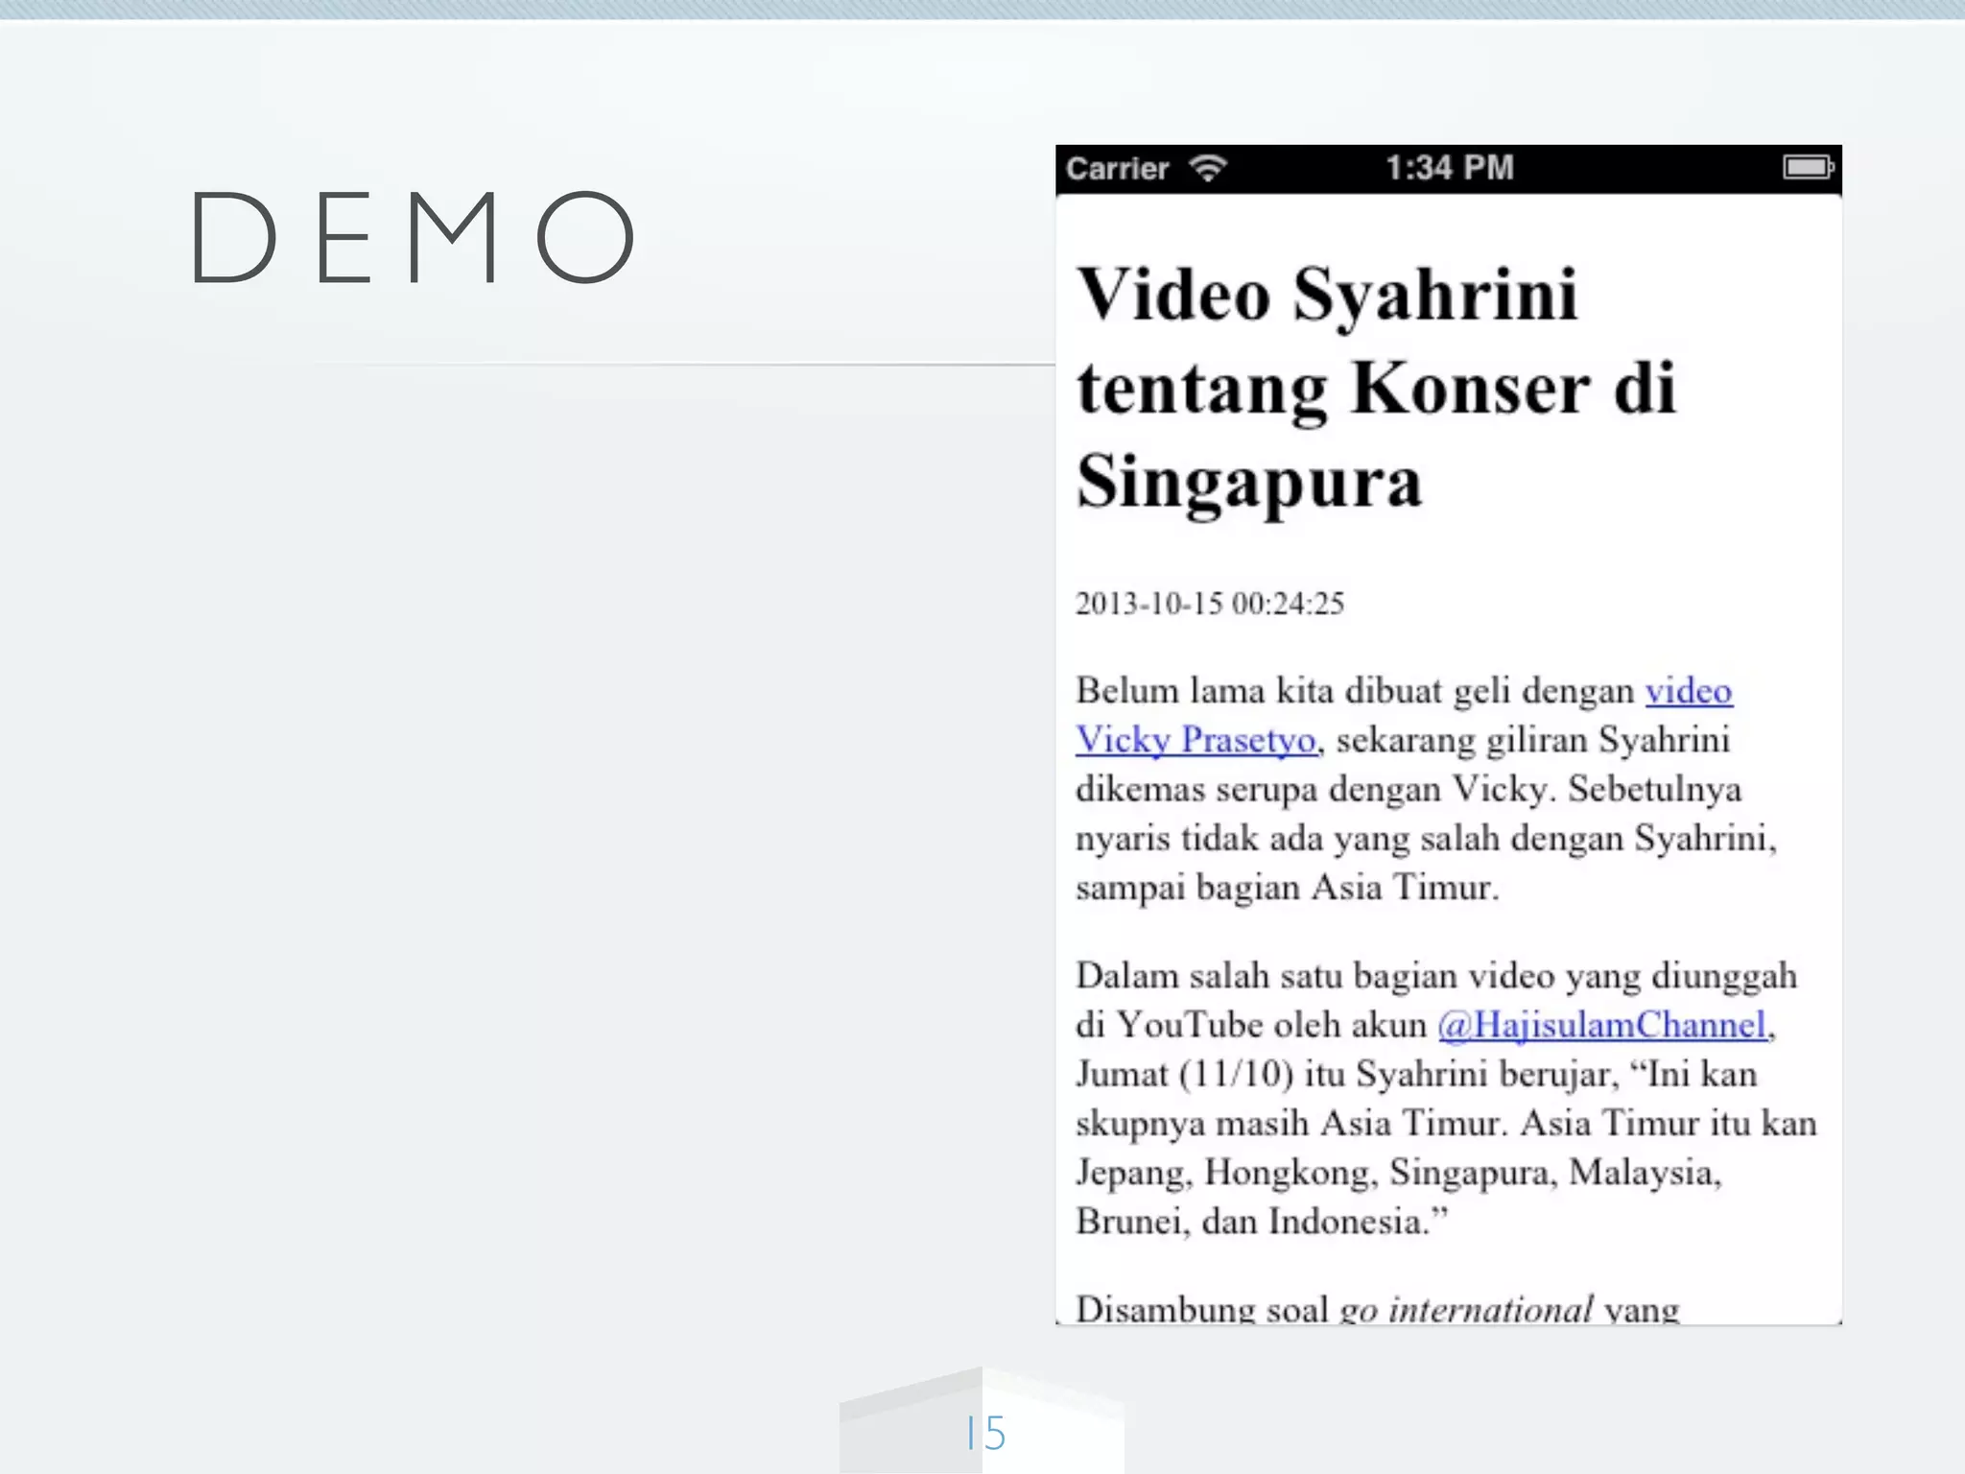Click the word "Singapura" in the headline
The height and width of the screenshot is (1474, 1965).
pyautogui.click(x=1248, y=483)
